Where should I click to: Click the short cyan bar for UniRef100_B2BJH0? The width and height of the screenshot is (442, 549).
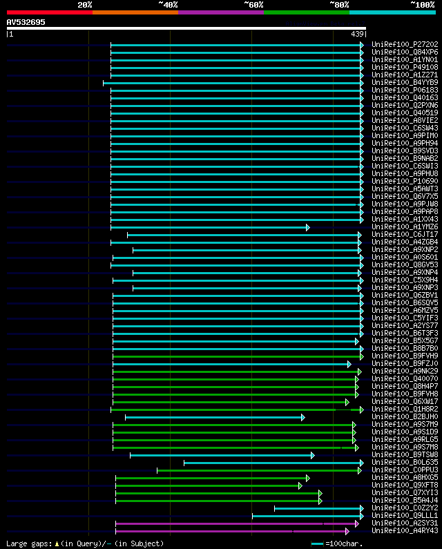pyautogui.click(x=215, y=417)
